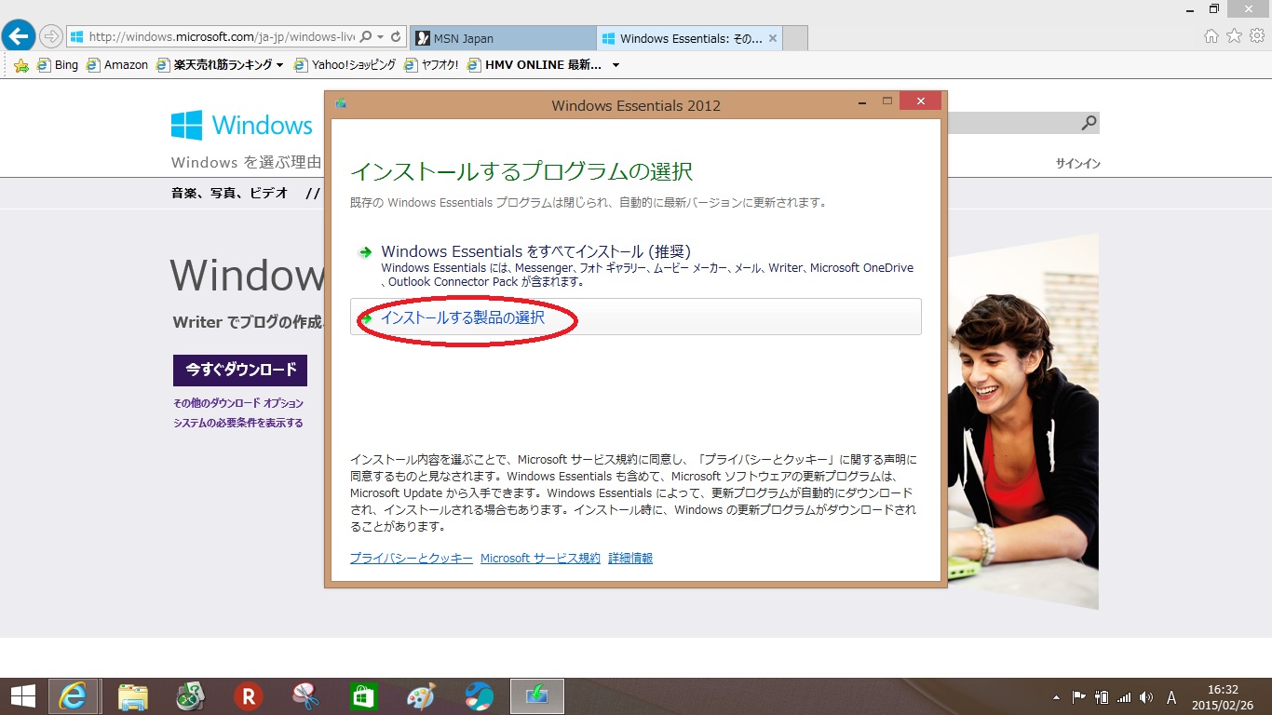Launch Snipping Tool from taskbar
Screen dimensions: 1272x715
click(x=305, y=696)
